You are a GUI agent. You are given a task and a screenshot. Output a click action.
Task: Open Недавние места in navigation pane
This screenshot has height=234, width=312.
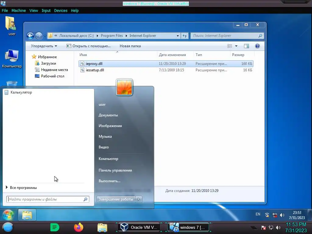tap(51, 70)
